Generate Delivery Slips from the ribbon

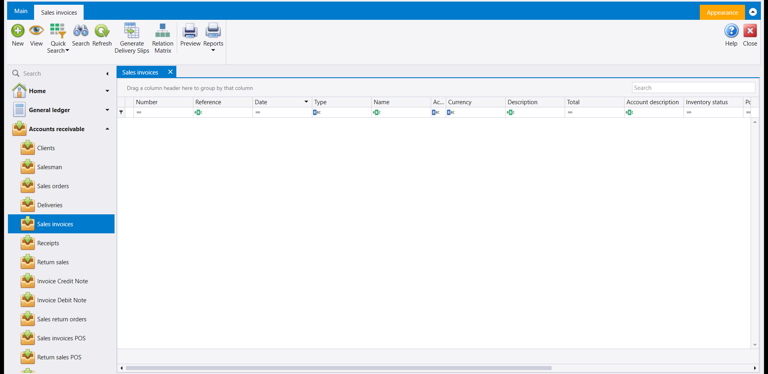(x=132, y=38)
